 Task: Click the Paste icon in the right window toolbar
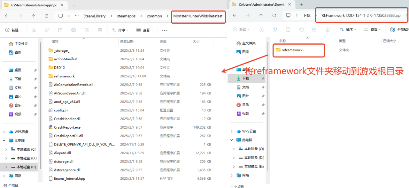tap(288, 30)
